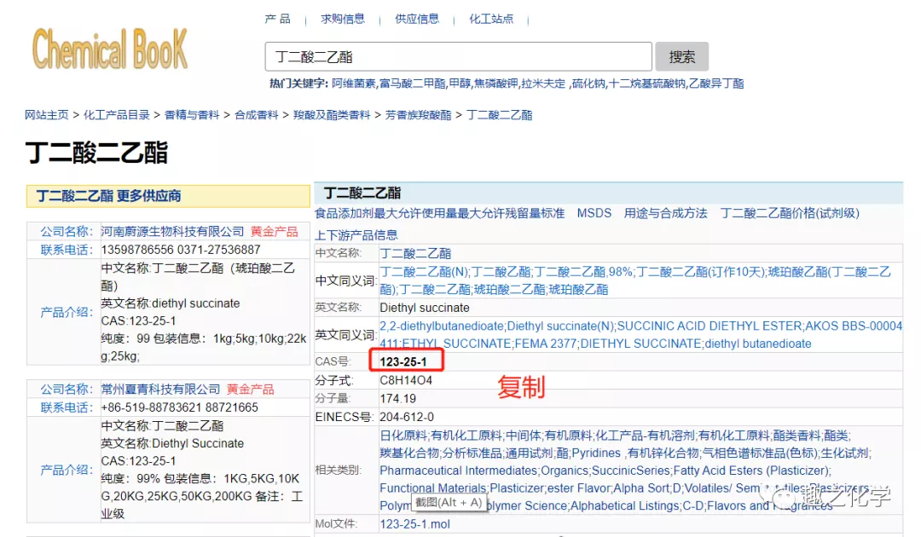921x537 pixels.
Task: Click synonym SUCCINIC ACID DIETHYL ESTER
Action: pos(709,326)
